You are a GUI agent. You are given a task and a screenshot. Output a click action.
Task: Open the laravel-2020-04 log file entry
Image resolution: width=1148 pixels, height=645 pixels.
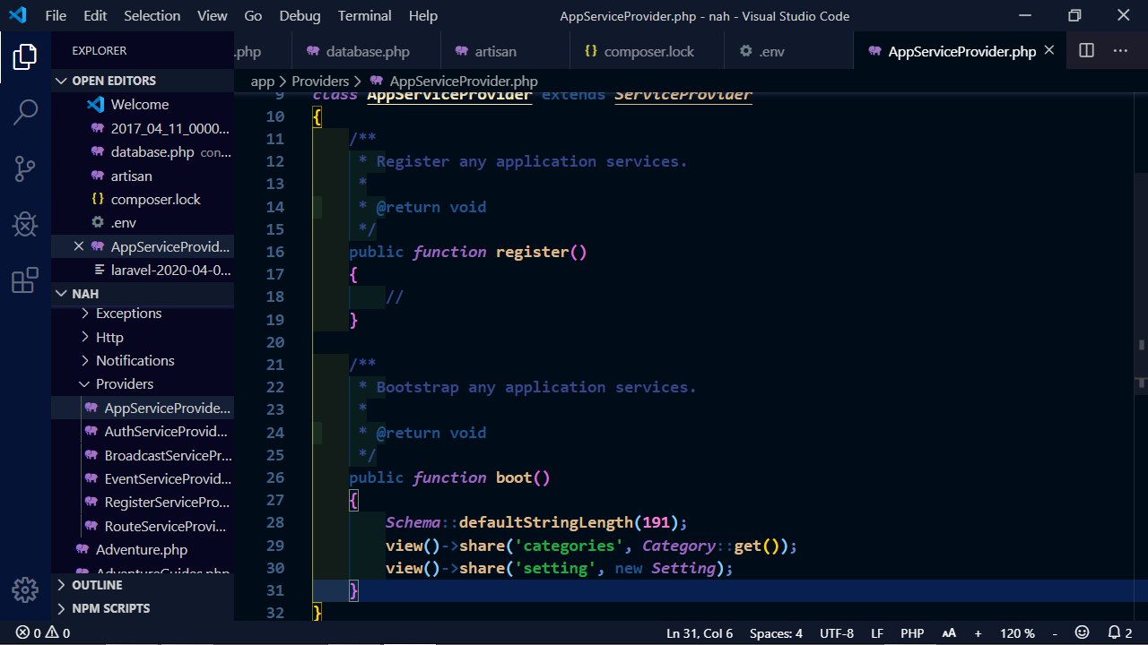[x=143, y=270]
